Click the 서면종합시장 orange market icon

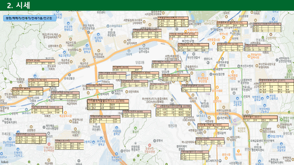(213, 44)
